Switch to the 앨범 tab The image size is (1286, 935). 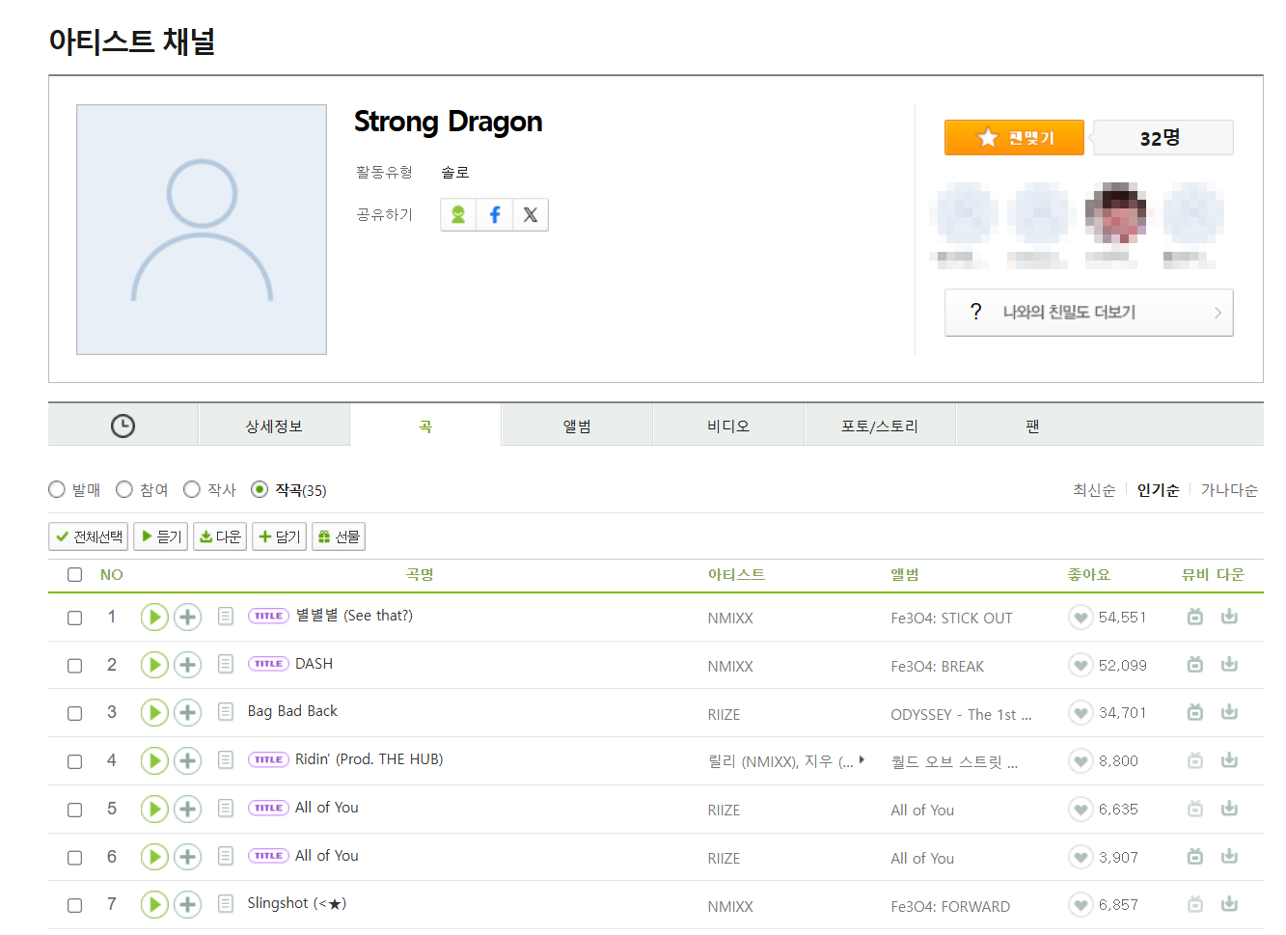point(576,426)
